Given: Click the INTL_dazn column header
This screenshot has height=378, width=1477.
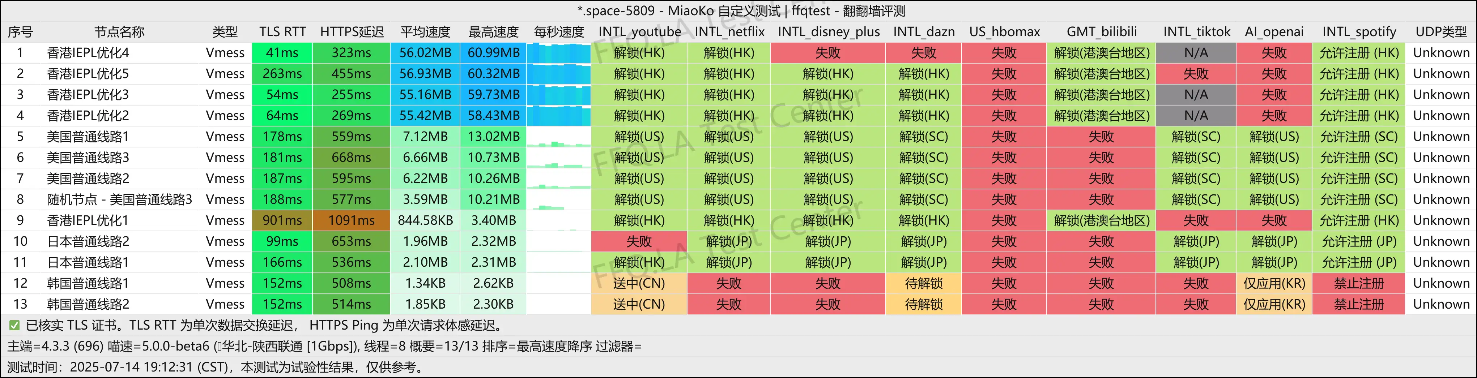Looking at the screenshot, I should 924,32.
